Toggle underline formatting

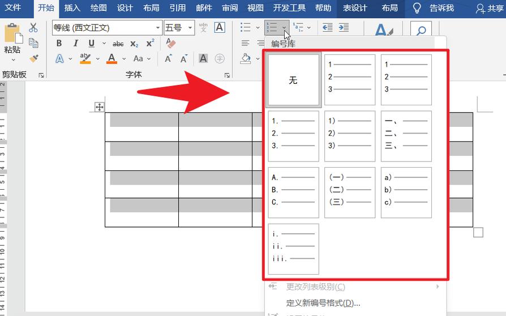pyautogui.click(x=91, y=43)
